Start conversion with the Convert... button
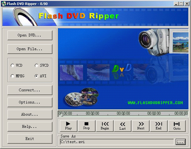 click(x=30, y=90)
